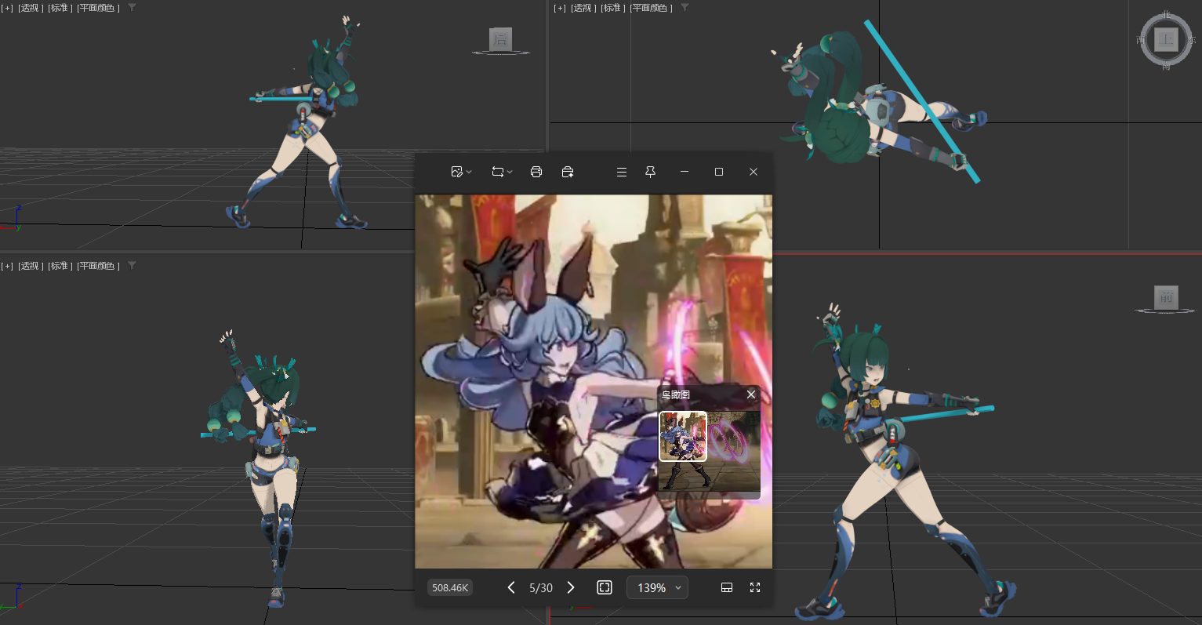Click the filter funnel icon in top-left viewport
This screenshot has width=1202, height=625.
point(132,8)
